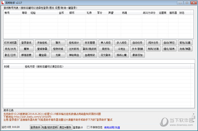
Task: Click the 将魂 column header
Action: coord(131,13)
